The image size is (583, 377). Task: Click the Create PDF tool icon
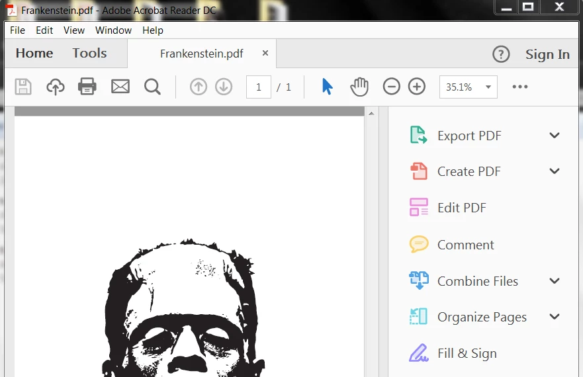point(419,171)
